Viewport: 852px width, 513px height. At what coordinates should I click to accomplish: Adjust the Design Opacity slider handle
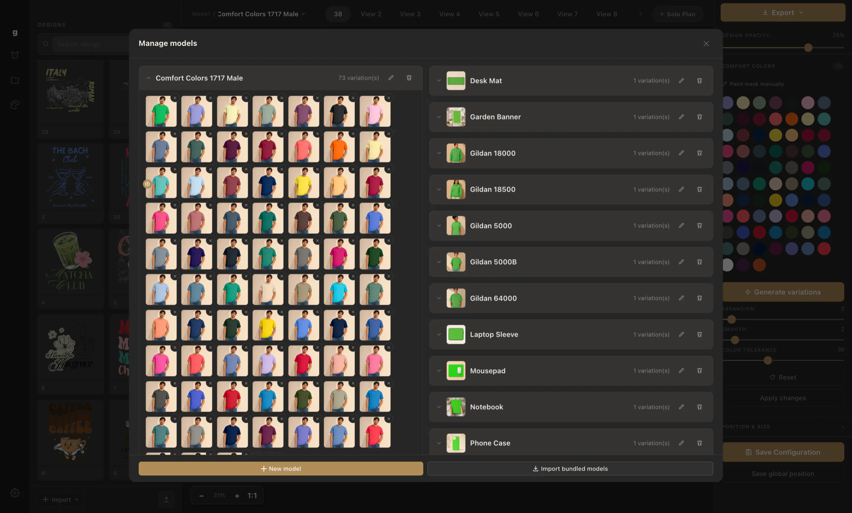[x=808, y=48]
